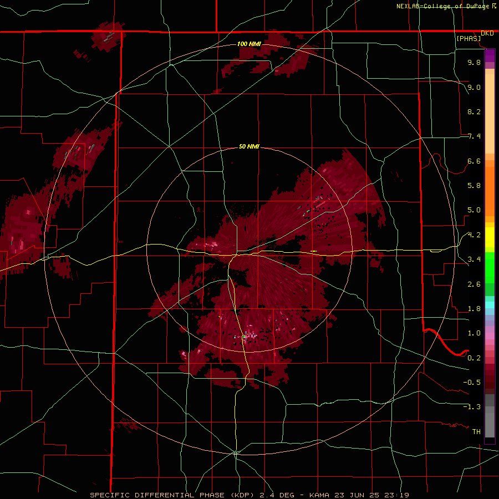Click the 100 NMI range ring label

click(249, 44)
